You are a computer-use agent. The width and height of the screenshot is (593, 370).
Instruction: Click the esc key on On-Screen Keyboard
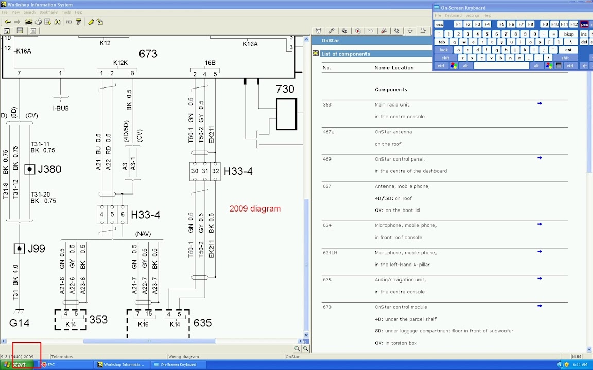point(439,24)
